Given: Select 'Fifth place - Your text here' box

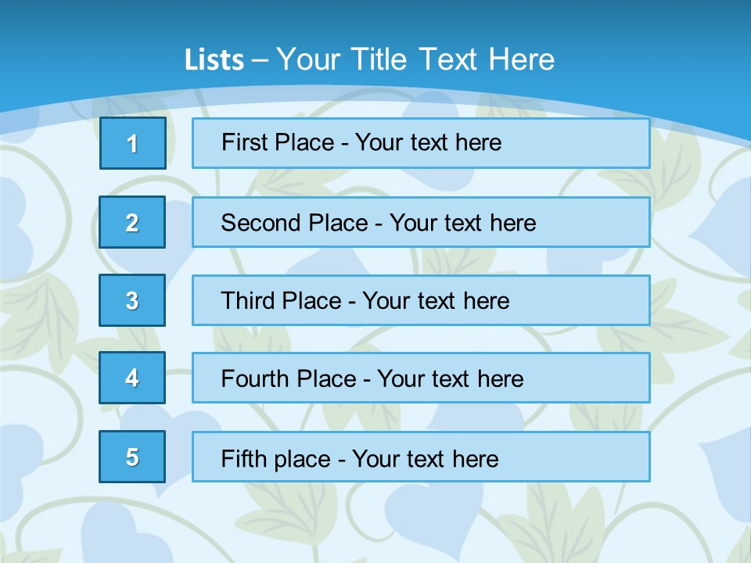Looking at the screenshot, I should click(x=421, y=457).
